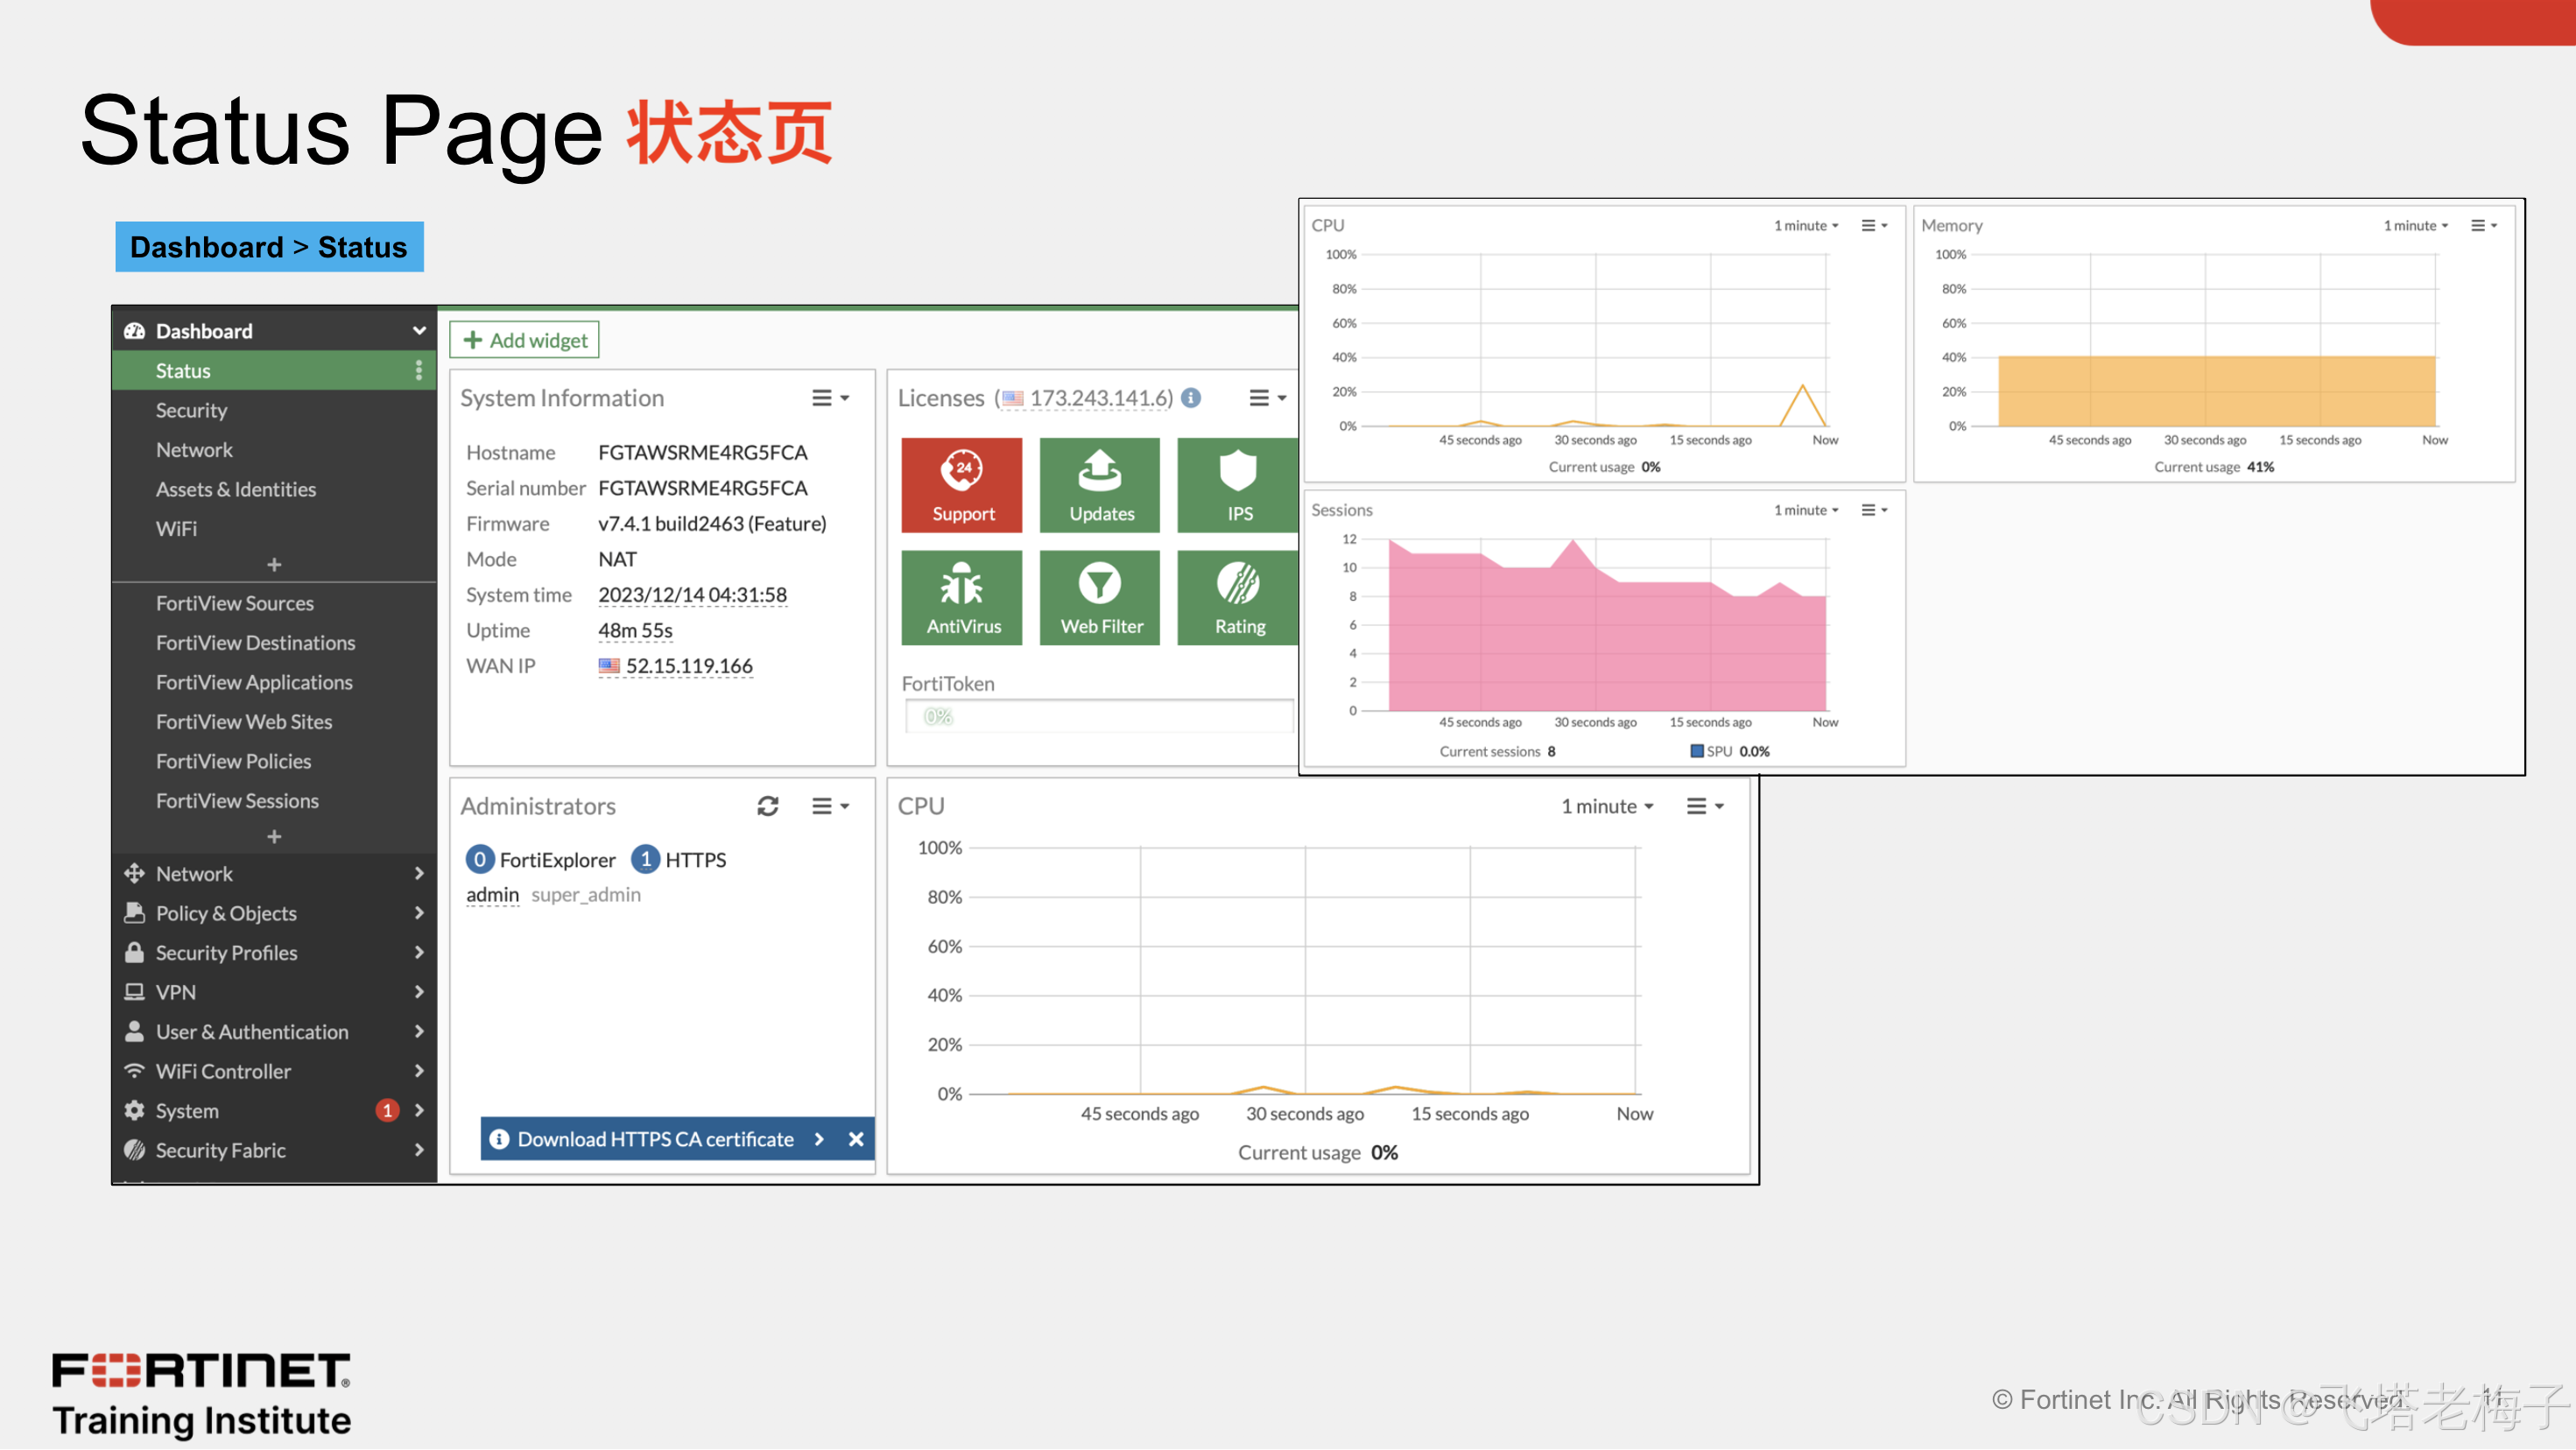
Task: Click the Add widget button
Action: click(524, 340)
